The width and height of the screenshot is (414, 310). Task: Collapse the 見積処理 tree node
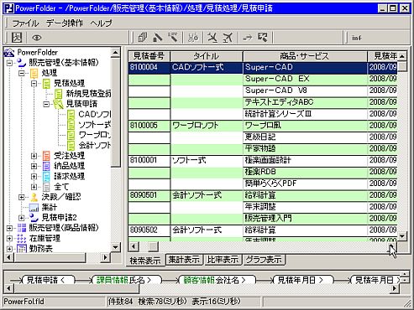pyautogui.click(x=34, y=83)
